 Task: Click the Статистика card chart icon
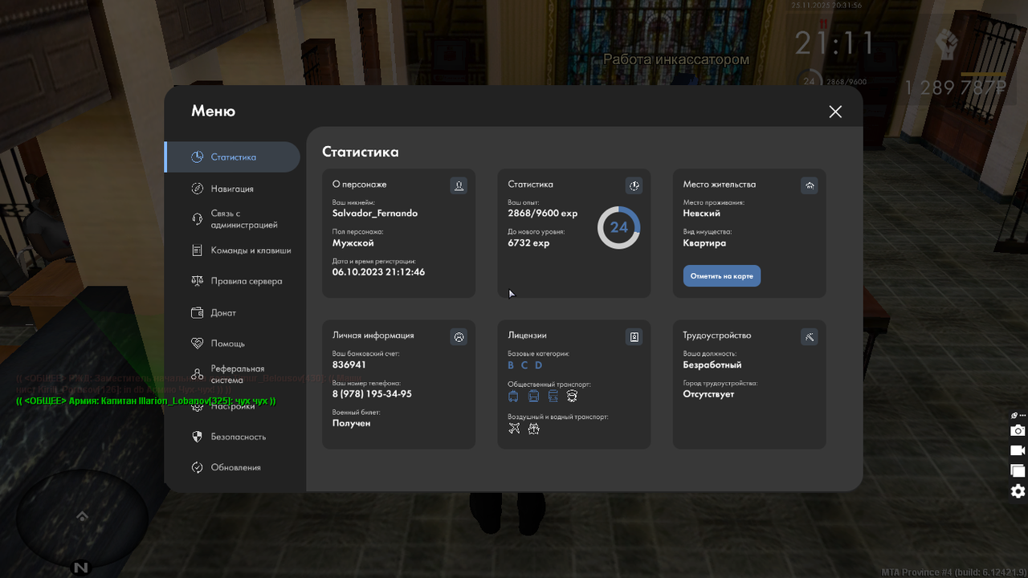pyautogui.click(x=634, y=185)
